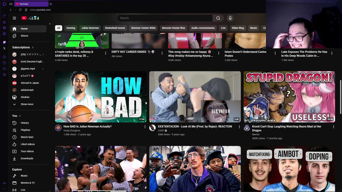Open GX Cleaner sidebar icon
The width and height of the screenshot is (342, 192).
pos(4,22)
